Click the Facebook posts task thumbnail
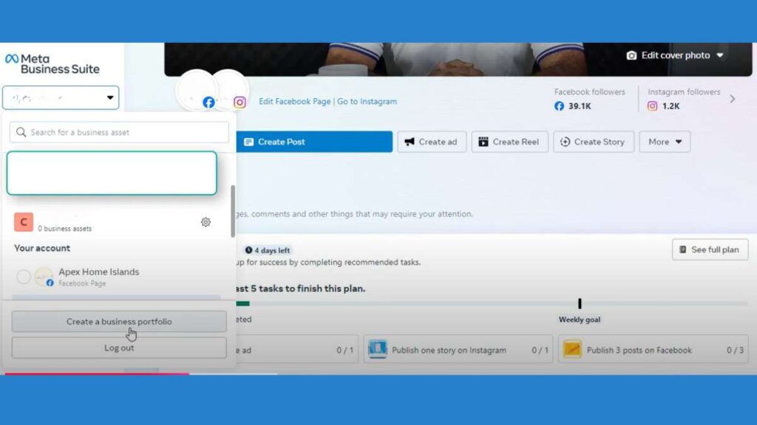This screenshot has width=757, height=425. (x=572, y=349)
